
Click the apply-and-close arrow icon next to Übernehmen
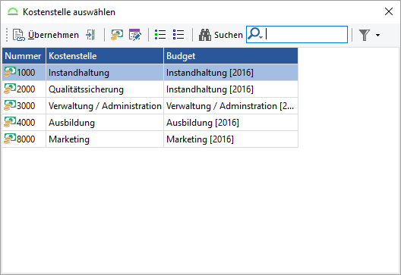point(90,35)
